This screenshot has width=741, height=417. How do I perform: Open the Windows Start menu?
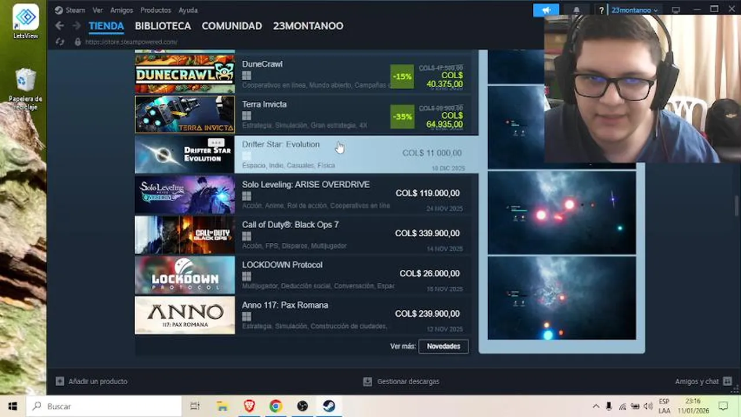[13, 407]
